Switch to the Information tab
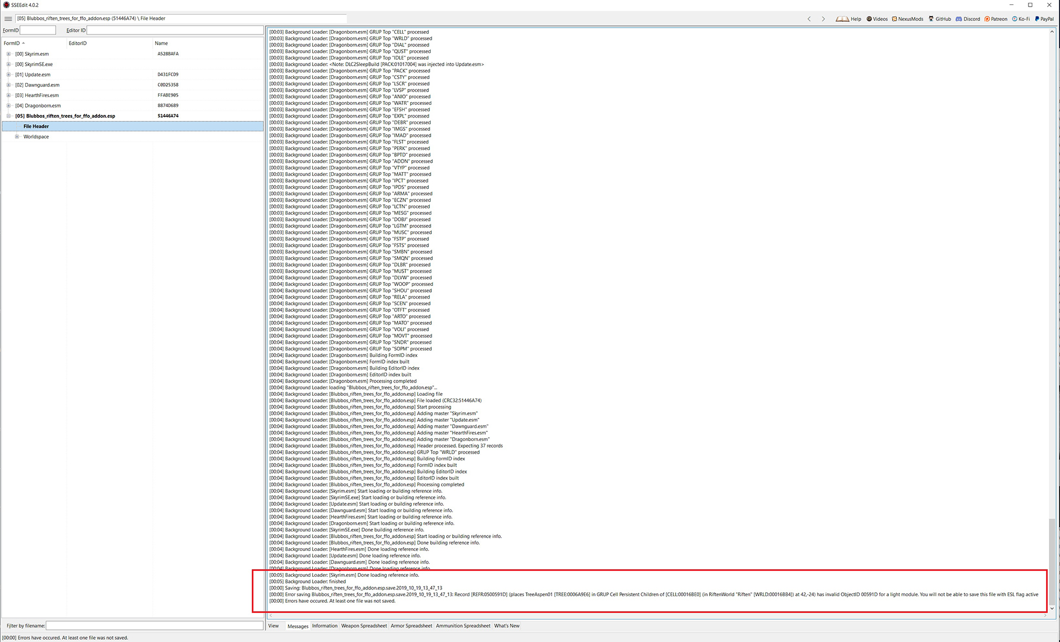The image size is (1060, 642). point(324,626)
